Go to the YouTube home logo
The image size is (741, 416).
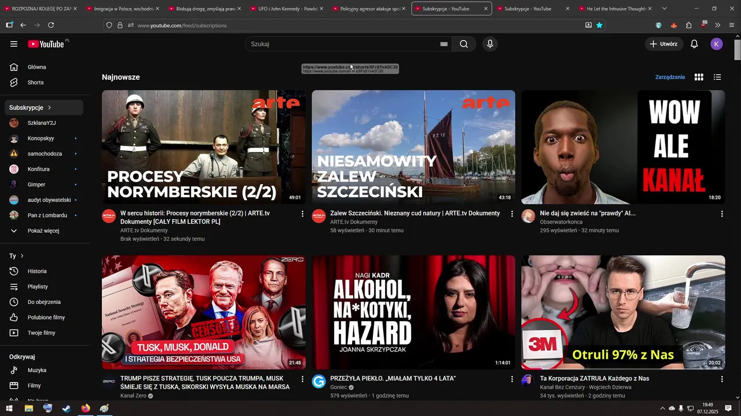[x=46, y=44]
